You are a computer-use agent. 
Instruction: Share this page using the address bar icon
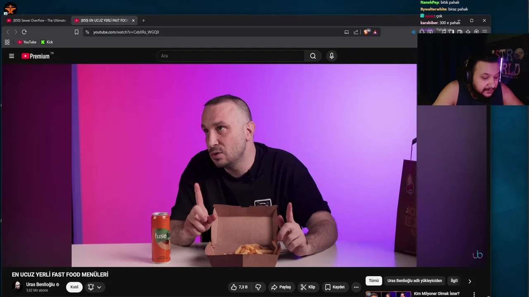click(356, 32)
